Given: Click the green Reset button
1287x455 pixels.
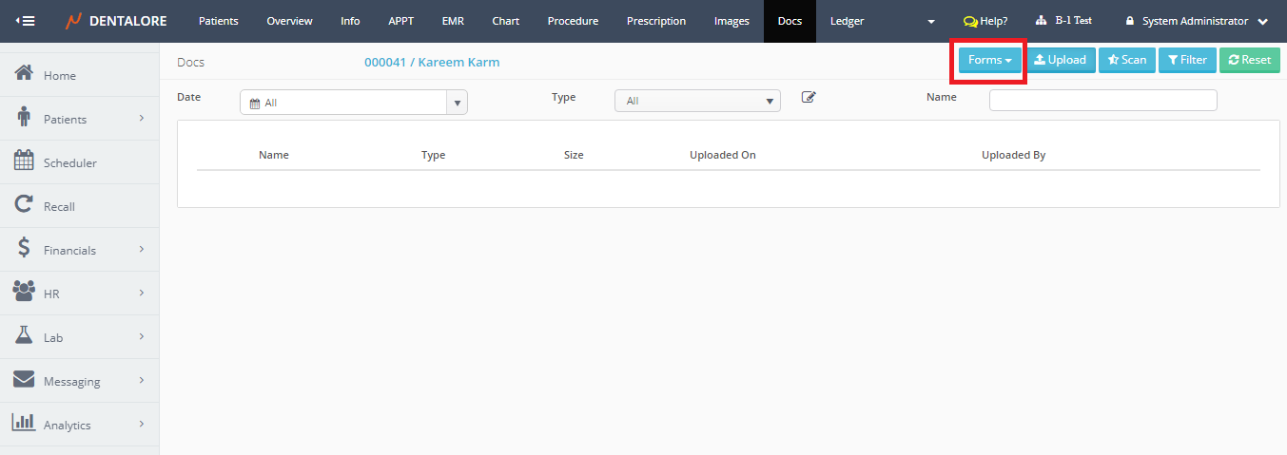Looking at the screenshot, I should [x=1249, y=60].
